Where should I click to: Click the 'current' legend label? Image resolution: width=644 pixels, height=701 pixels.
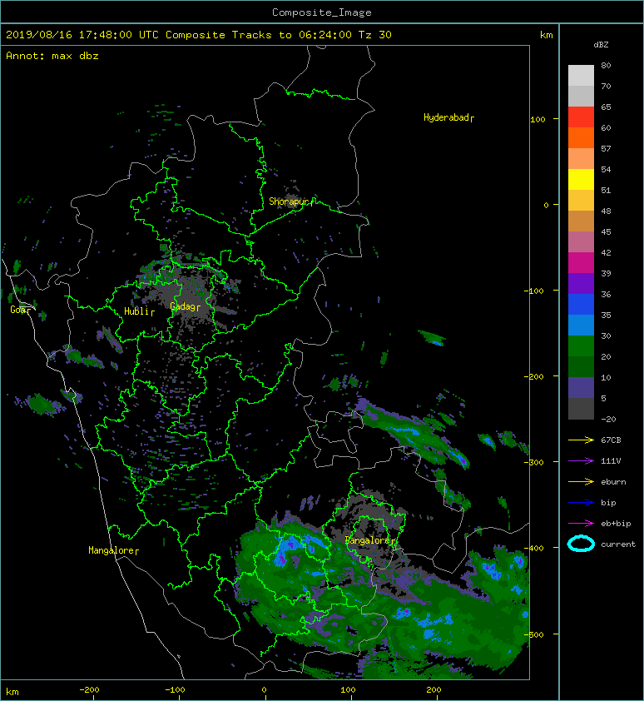(x=618, y=544)
